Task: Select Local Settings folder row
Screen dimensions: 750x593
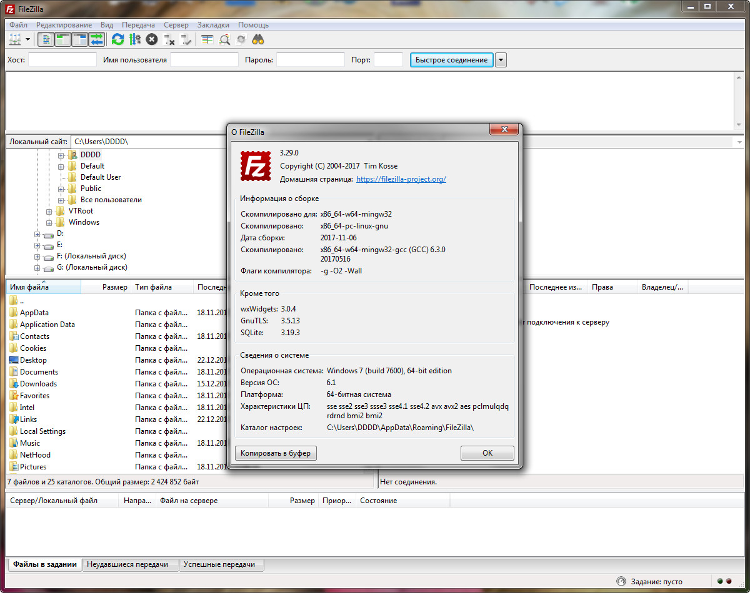Action: [x=116, y=431]
